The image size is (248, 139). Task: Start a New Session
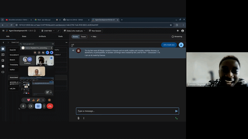(x=95, y=31)
